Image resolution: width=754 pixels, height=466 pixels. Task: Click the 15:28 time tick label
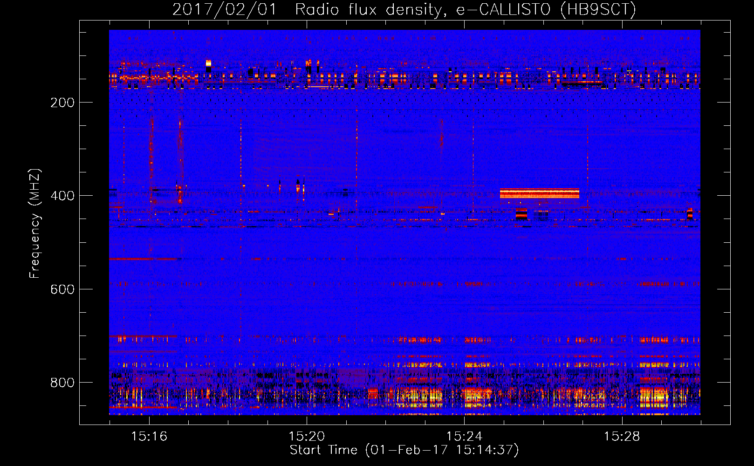point(622,436)
